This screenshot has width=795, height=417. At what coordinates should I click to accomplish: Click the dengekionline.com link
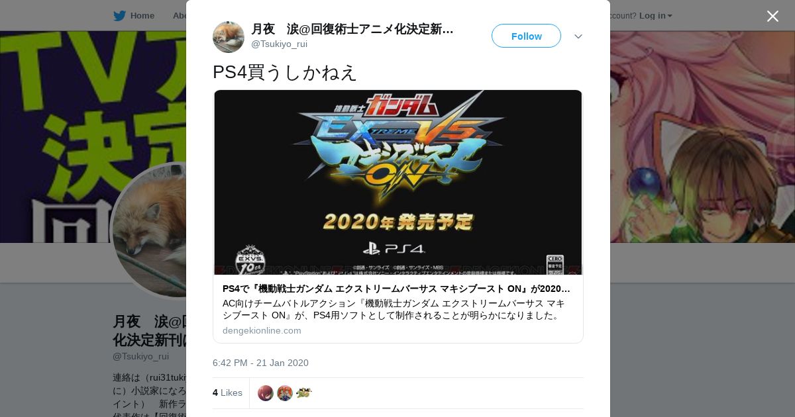coord(262,330)
